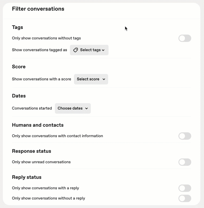
Task: Click the Tags section heading
Action: (17, 27)
